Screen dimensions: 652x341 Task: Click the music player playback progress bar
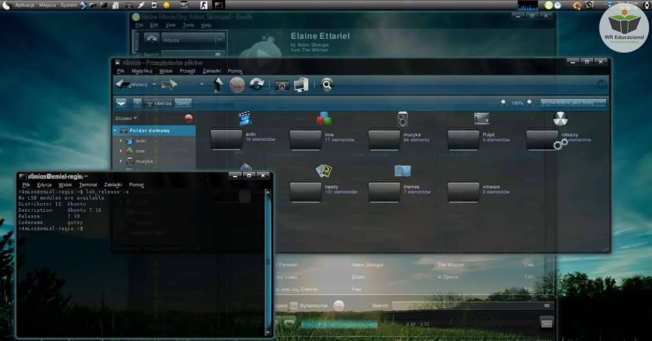click(339, 324)
